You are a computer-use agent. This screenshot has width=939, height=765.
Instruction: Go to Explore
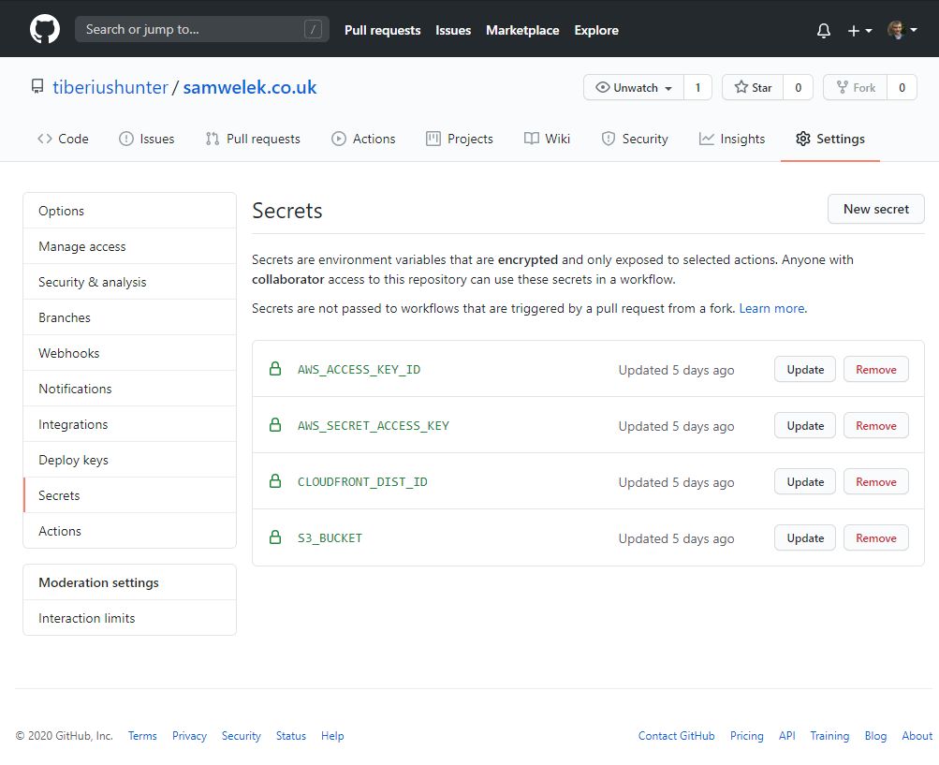pyautogui.click(x=595, y=30)
